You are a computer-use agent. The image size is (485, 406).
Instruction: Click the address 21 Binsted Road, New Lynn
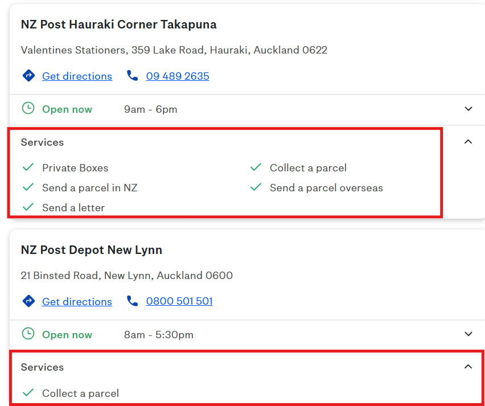[x=126, y=275]
